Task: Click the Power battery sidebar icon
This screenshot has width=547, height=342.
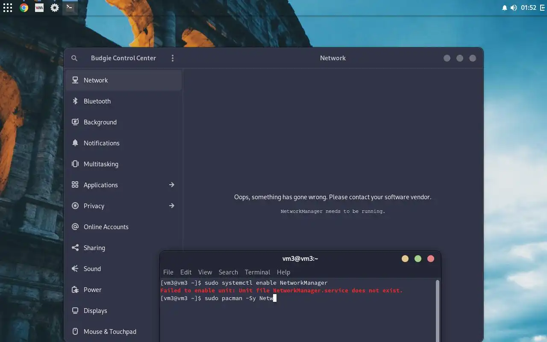Action: (75, 289)
